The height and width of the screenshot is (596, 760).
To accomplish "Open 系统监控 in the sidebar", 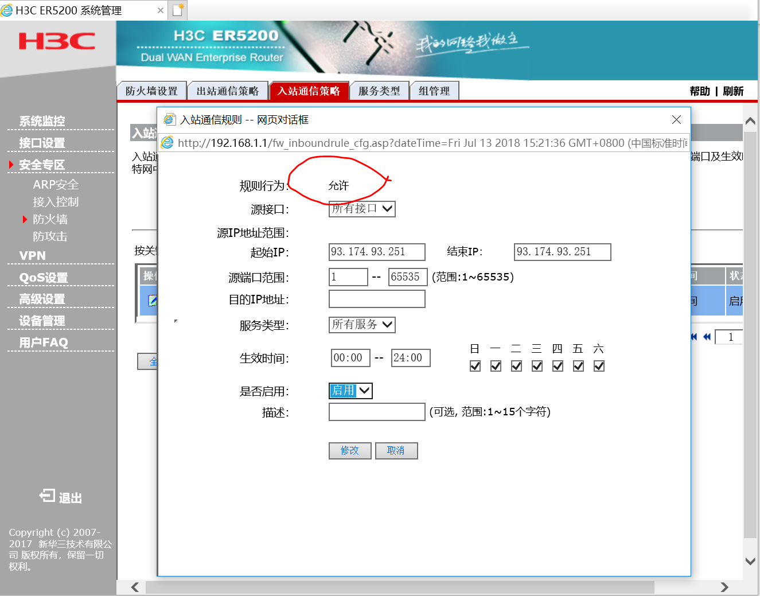I will coord(42,121).
